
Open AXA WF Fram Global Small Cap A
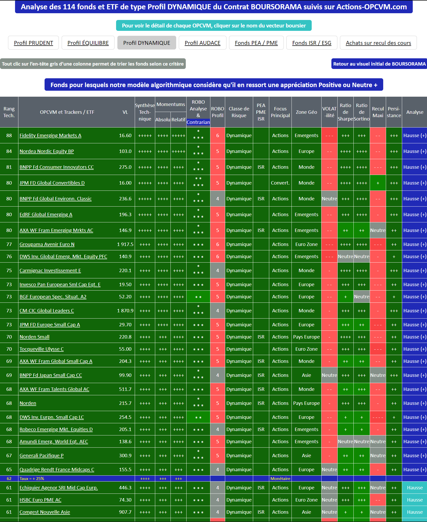[x=56, y=361]
